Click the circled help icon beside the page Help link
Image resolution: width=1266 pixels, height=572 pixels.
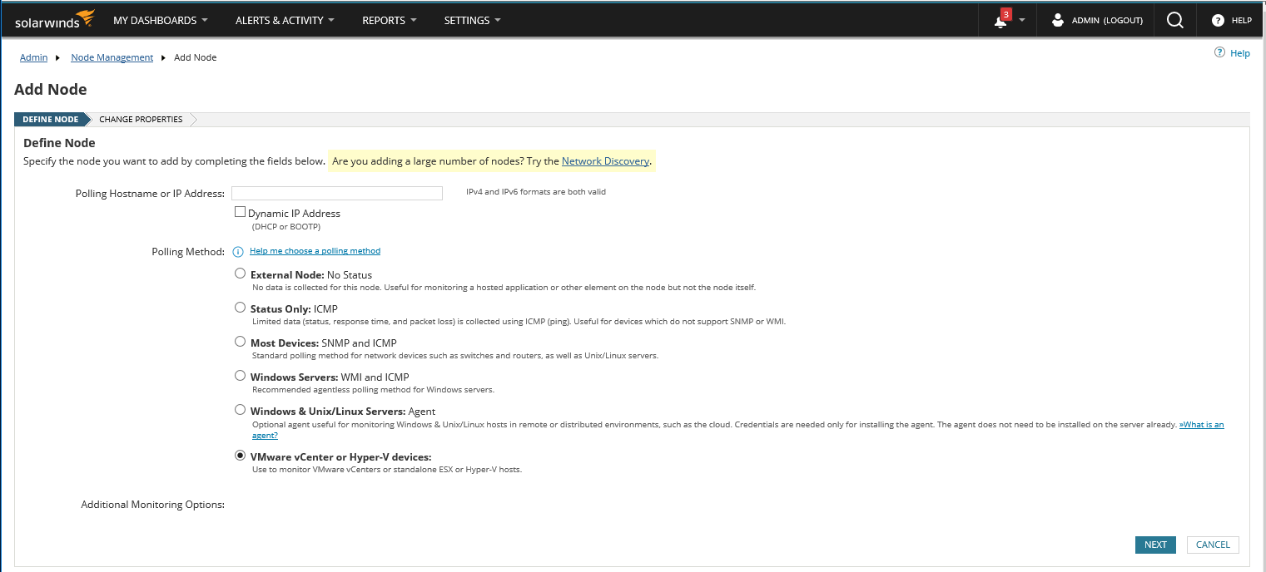pyautogui.click(x=1219, y=52)
